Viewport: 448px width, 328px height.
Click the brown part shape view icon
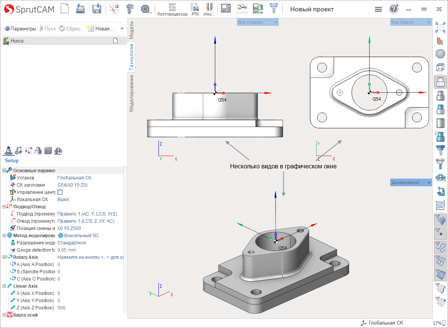[440, 41]
